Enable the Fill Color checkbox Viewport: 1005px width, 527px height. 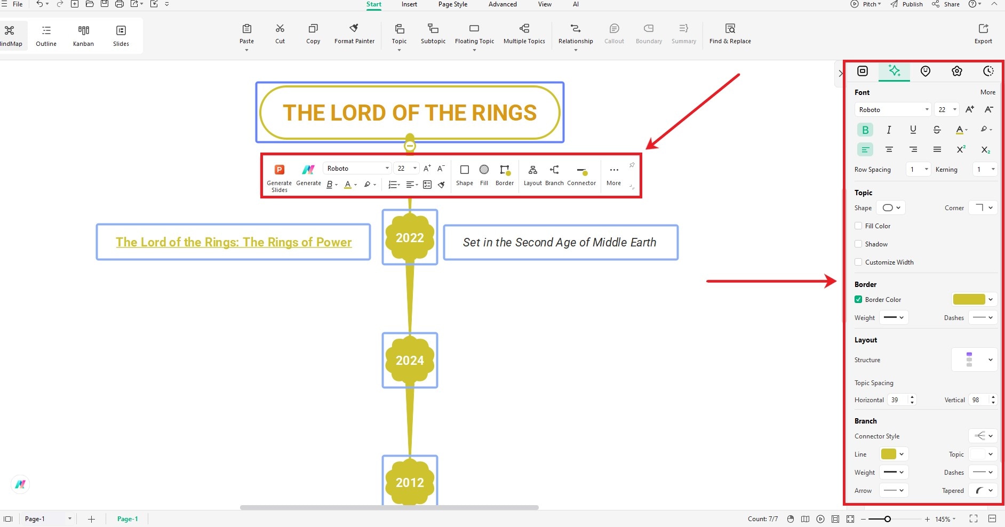tap(858, 226)
